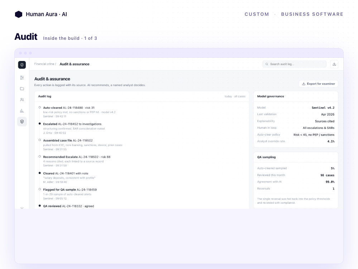This screenshot has height=269, width=358.
Task: Open the shield home icon in the sidebar
Action: [22, 65]
